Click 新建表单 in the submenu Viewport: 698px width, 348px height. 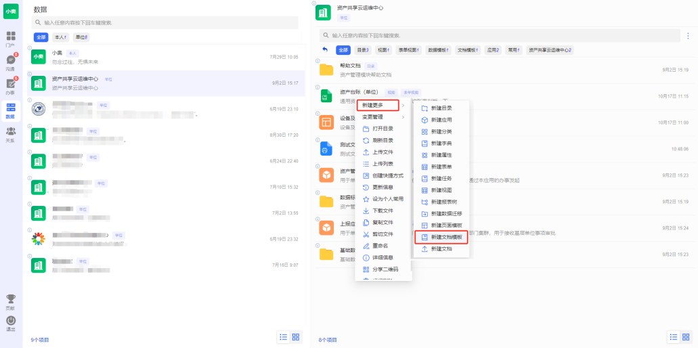click(441, 167)
